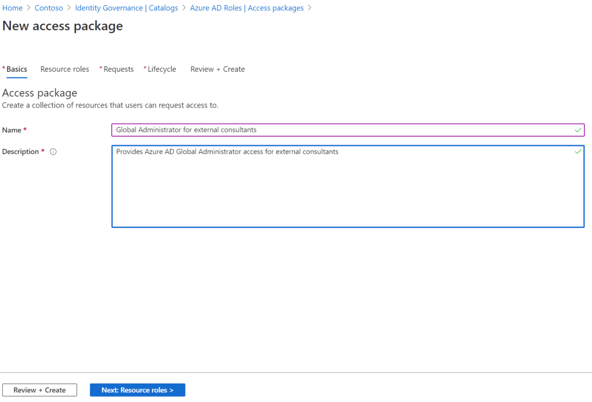Open Azure AD Roles | Access packages breadcrumb
This screenshot has height=402, width=592.
click(247, 8)
